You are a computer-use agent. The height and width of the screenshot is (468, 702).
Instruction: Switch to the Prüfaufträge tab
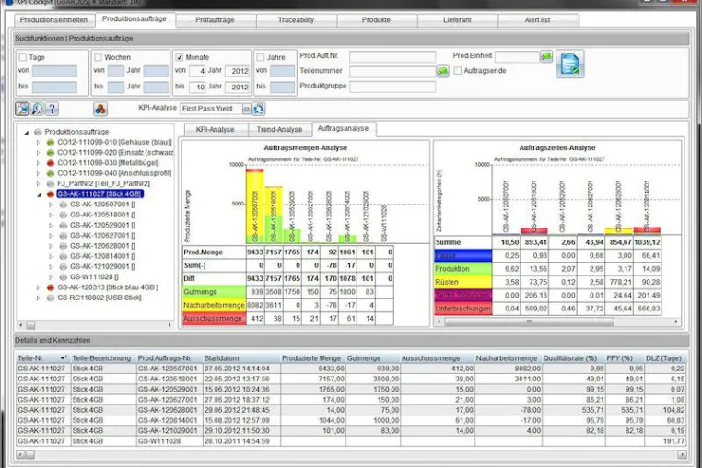[215, 20]
